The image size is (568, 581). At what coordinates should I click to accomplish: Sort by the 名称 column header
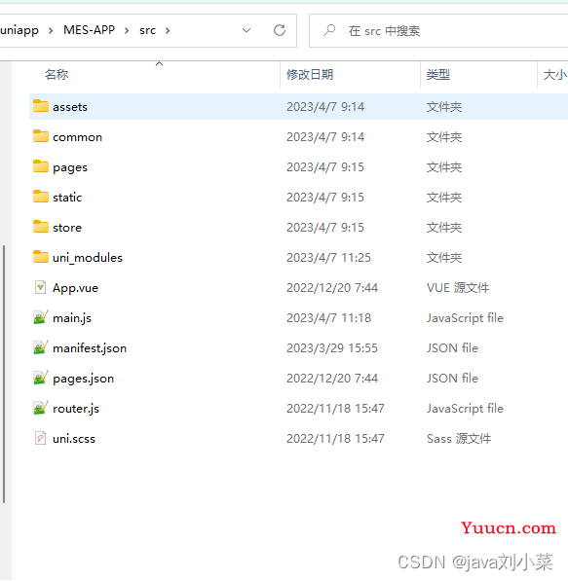(x=57, y=75)
